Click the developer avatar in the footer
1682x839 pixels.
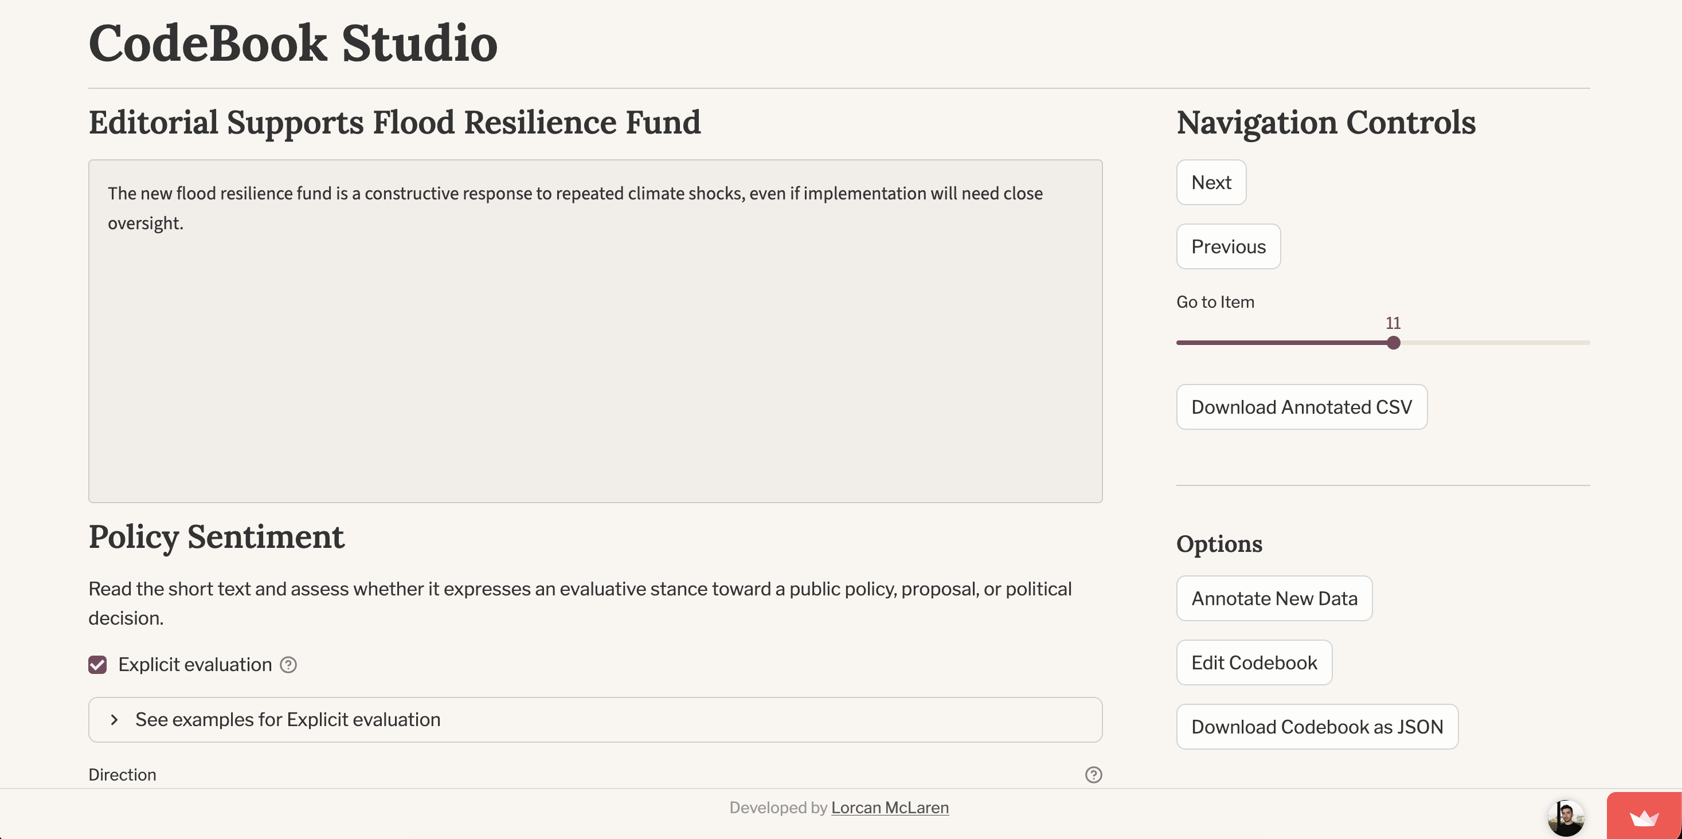click(1565, 817)
